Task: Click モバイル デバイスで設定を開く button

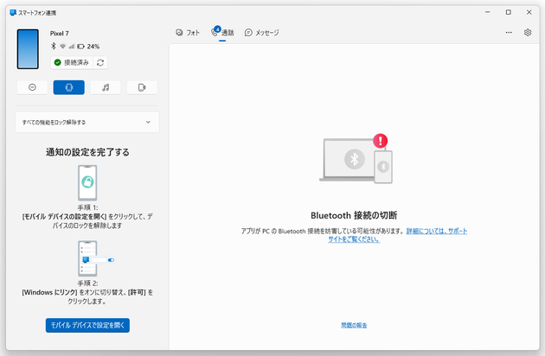Action: pyautogui.click(x=87, y=325)
